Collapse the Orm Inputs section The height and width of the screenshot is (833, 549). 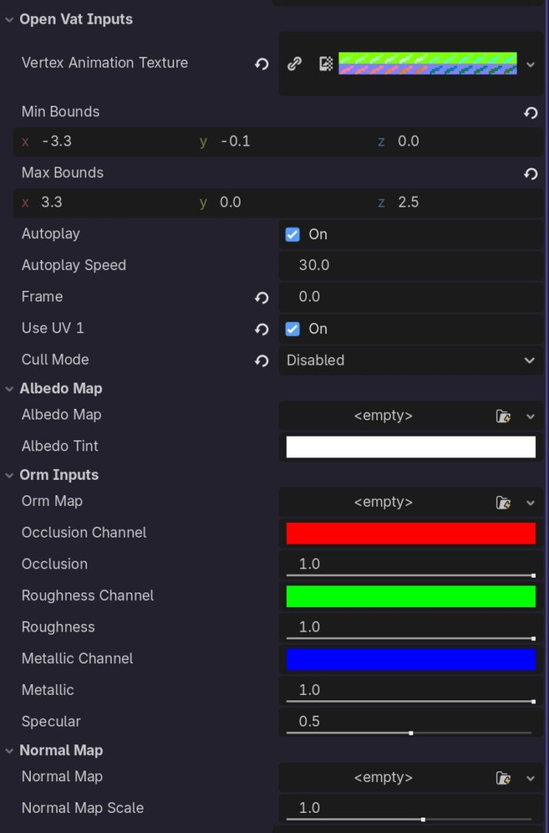pyautogui.click(x=9, y=475)
